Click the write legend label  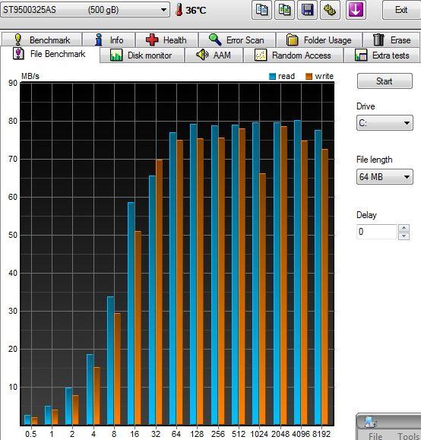click(324, 76)
